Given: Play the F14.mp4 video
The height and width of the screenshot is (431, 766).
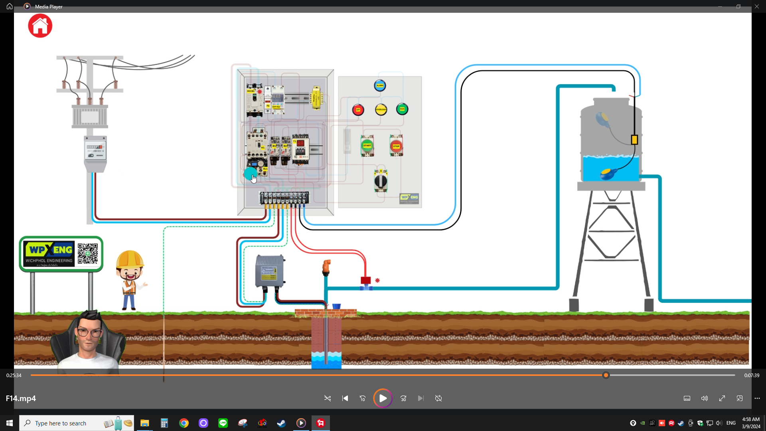Looking at the screenshot, I should pos(383,398).
